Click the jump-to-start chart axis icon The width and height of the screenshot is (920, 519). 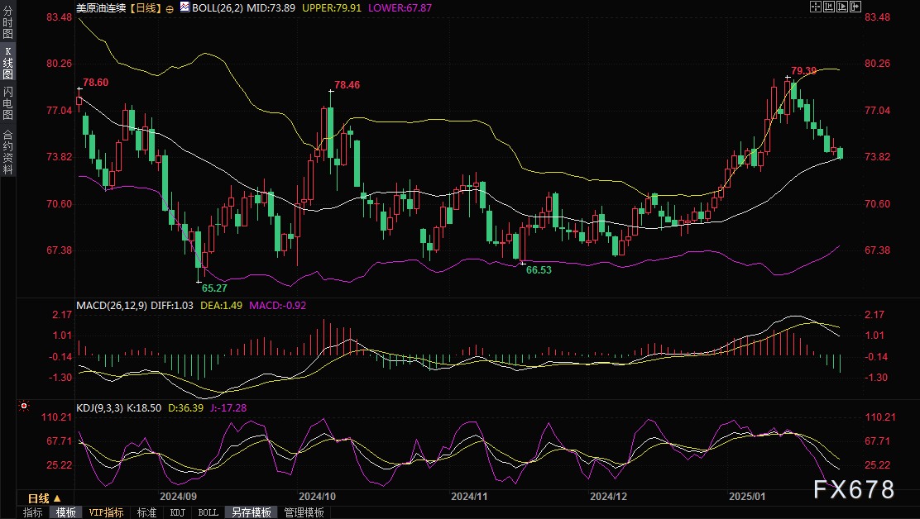(828, 7)
